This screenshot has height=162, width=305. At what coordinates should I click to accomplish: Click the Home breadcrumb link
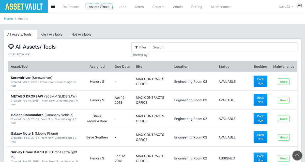[8, 19]
